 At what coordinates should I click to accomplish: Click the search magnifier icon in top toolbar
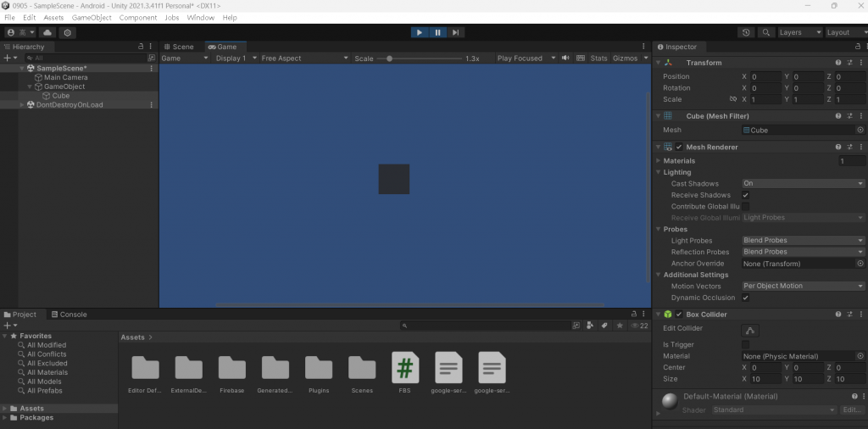(x=766, y=33)
